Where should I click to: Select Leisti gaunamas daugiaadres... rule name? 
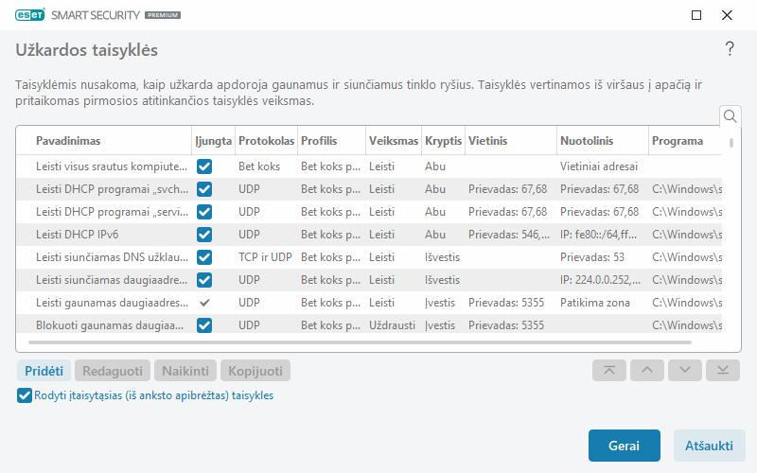[112, 303]
